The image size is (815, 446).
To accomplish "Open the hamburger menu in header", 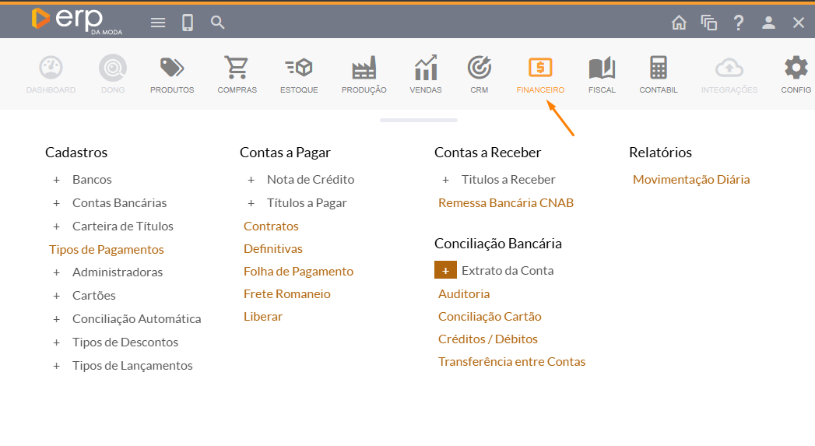I will [x=158, y=23].
